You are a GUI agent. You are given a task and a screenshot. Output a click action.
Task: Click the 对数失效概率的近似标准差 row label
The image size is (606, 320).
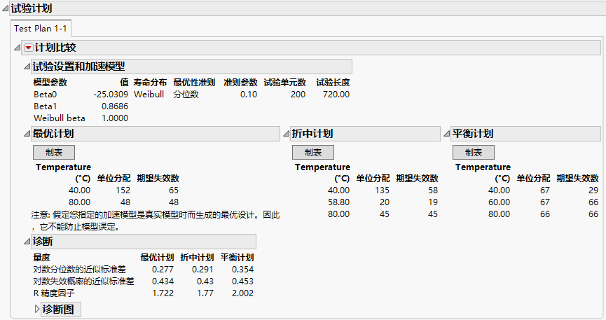tap(83, 281)
